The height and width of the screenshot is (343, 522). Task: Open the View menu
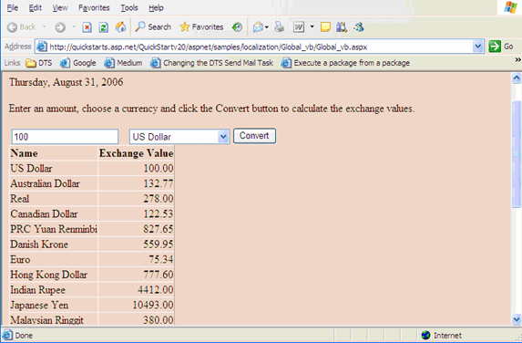(x=60, y=7)
